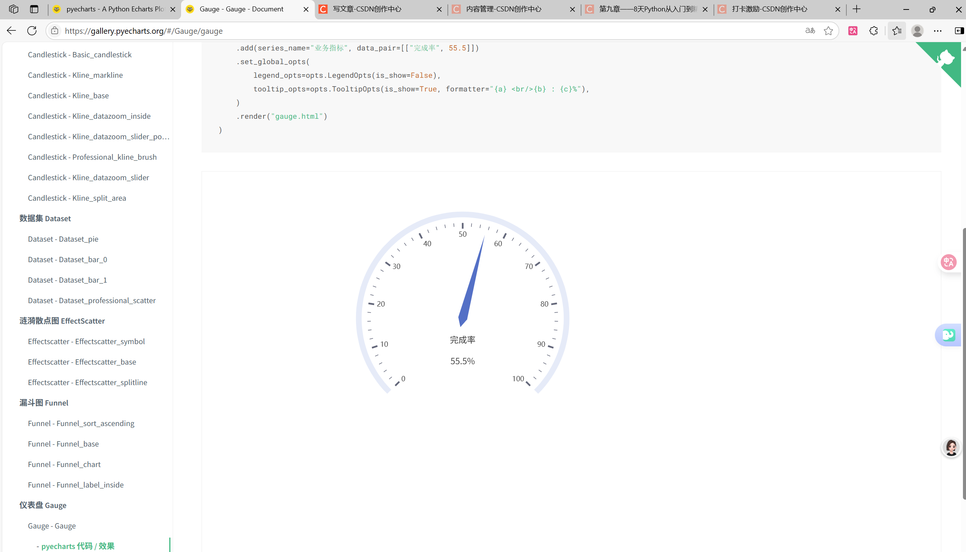This screenshot has height=552, width=966.
Task: Click the browser back arrow
Action: 11,31
